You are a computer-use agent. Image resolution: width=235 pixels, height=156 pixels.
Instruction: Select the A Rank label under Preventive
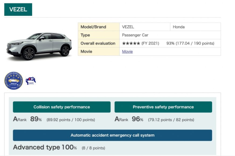pyautogui.click(x=121, y=119)
